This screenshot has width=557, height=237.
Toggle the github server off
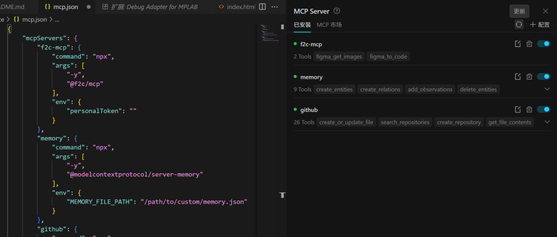click(x=544, y=110)
